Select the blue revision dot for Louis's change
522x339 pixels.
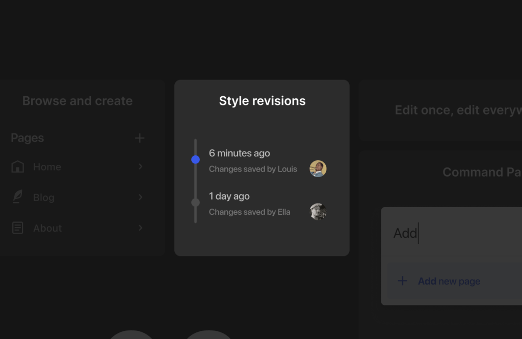click(x=195, y=159)
